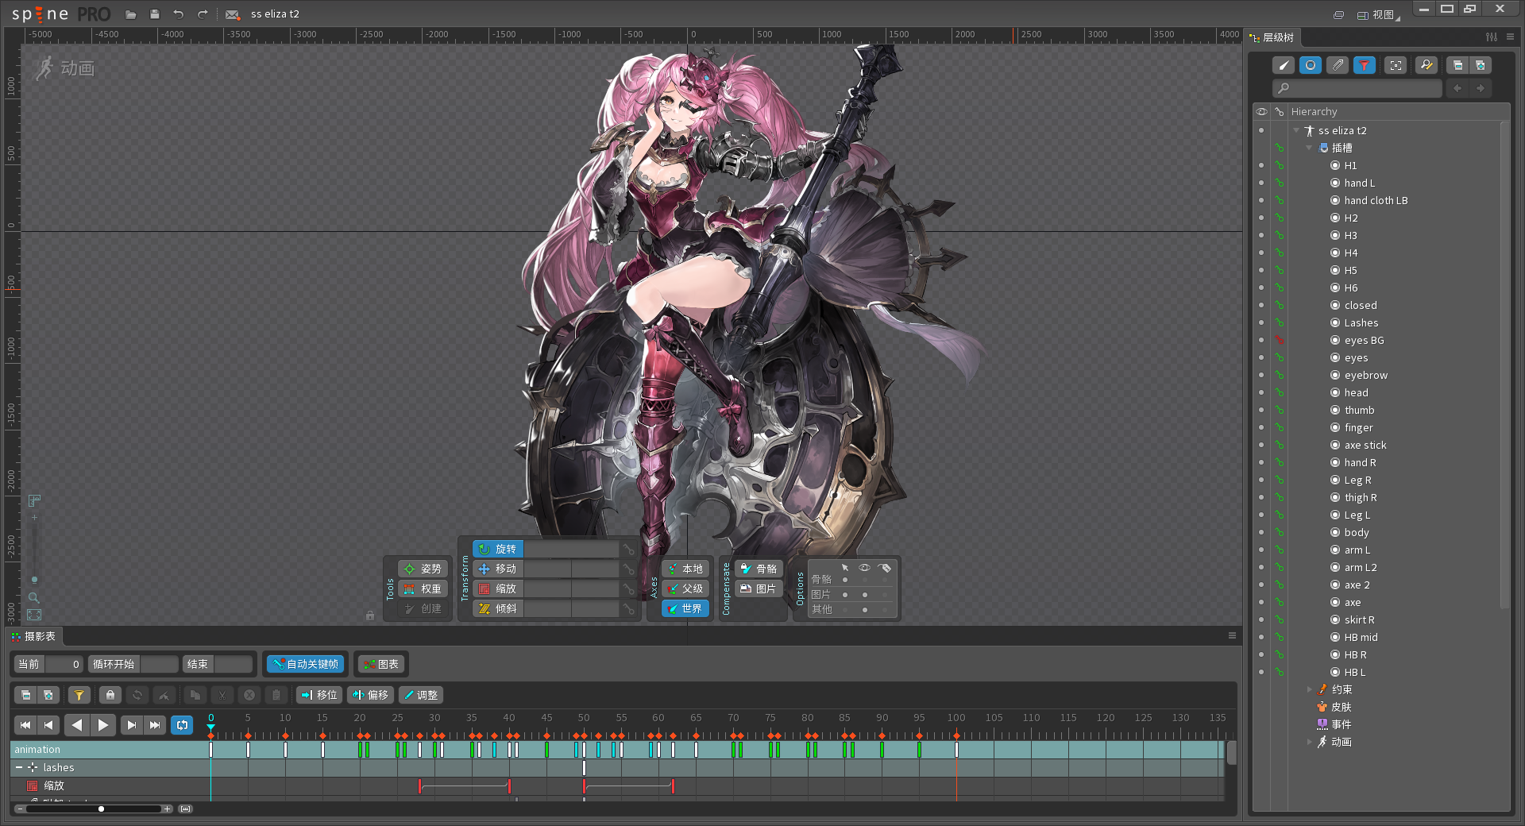Open tree panel menu icon
Image resolution: width=1525 pixels, height=826 pixels.
pyautogui.click(x=1510, y=37)
